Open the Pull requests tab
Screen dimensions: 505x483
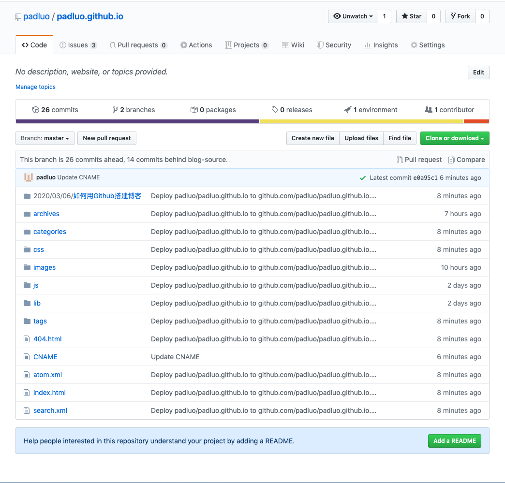tap(138, 45)
